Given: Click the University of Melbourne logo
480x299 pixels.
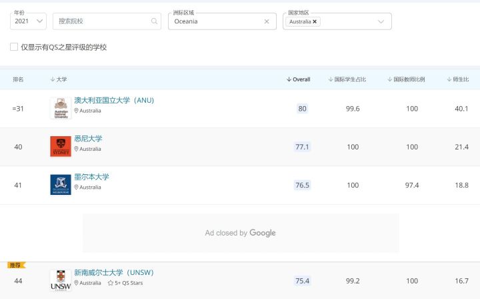Looking at the screenshot, I should 61,185.
